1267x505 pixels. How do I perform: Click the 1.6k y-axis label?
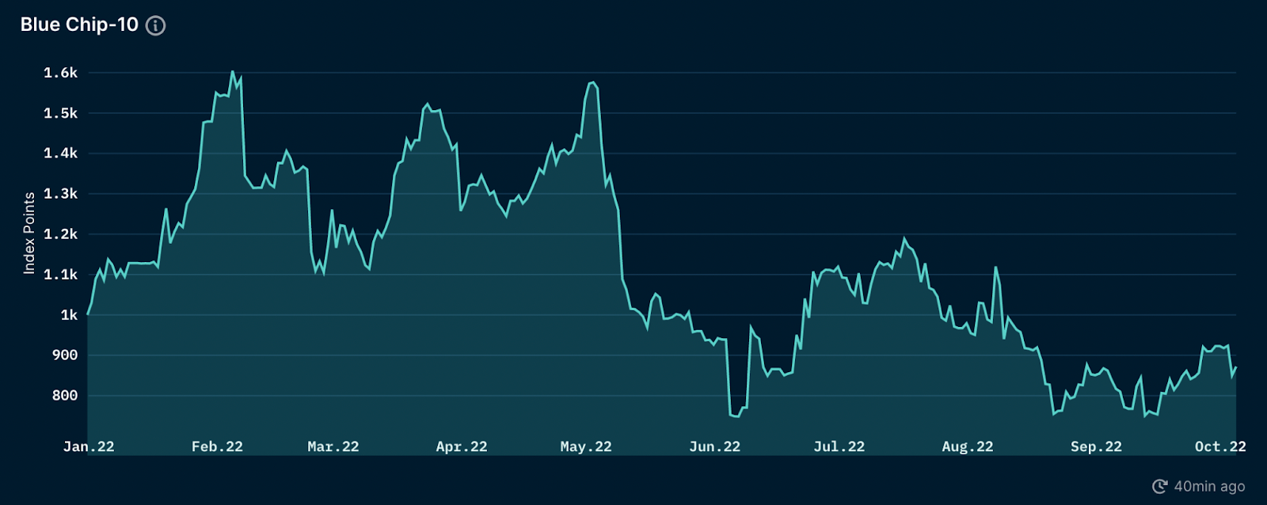coord(60,73)
